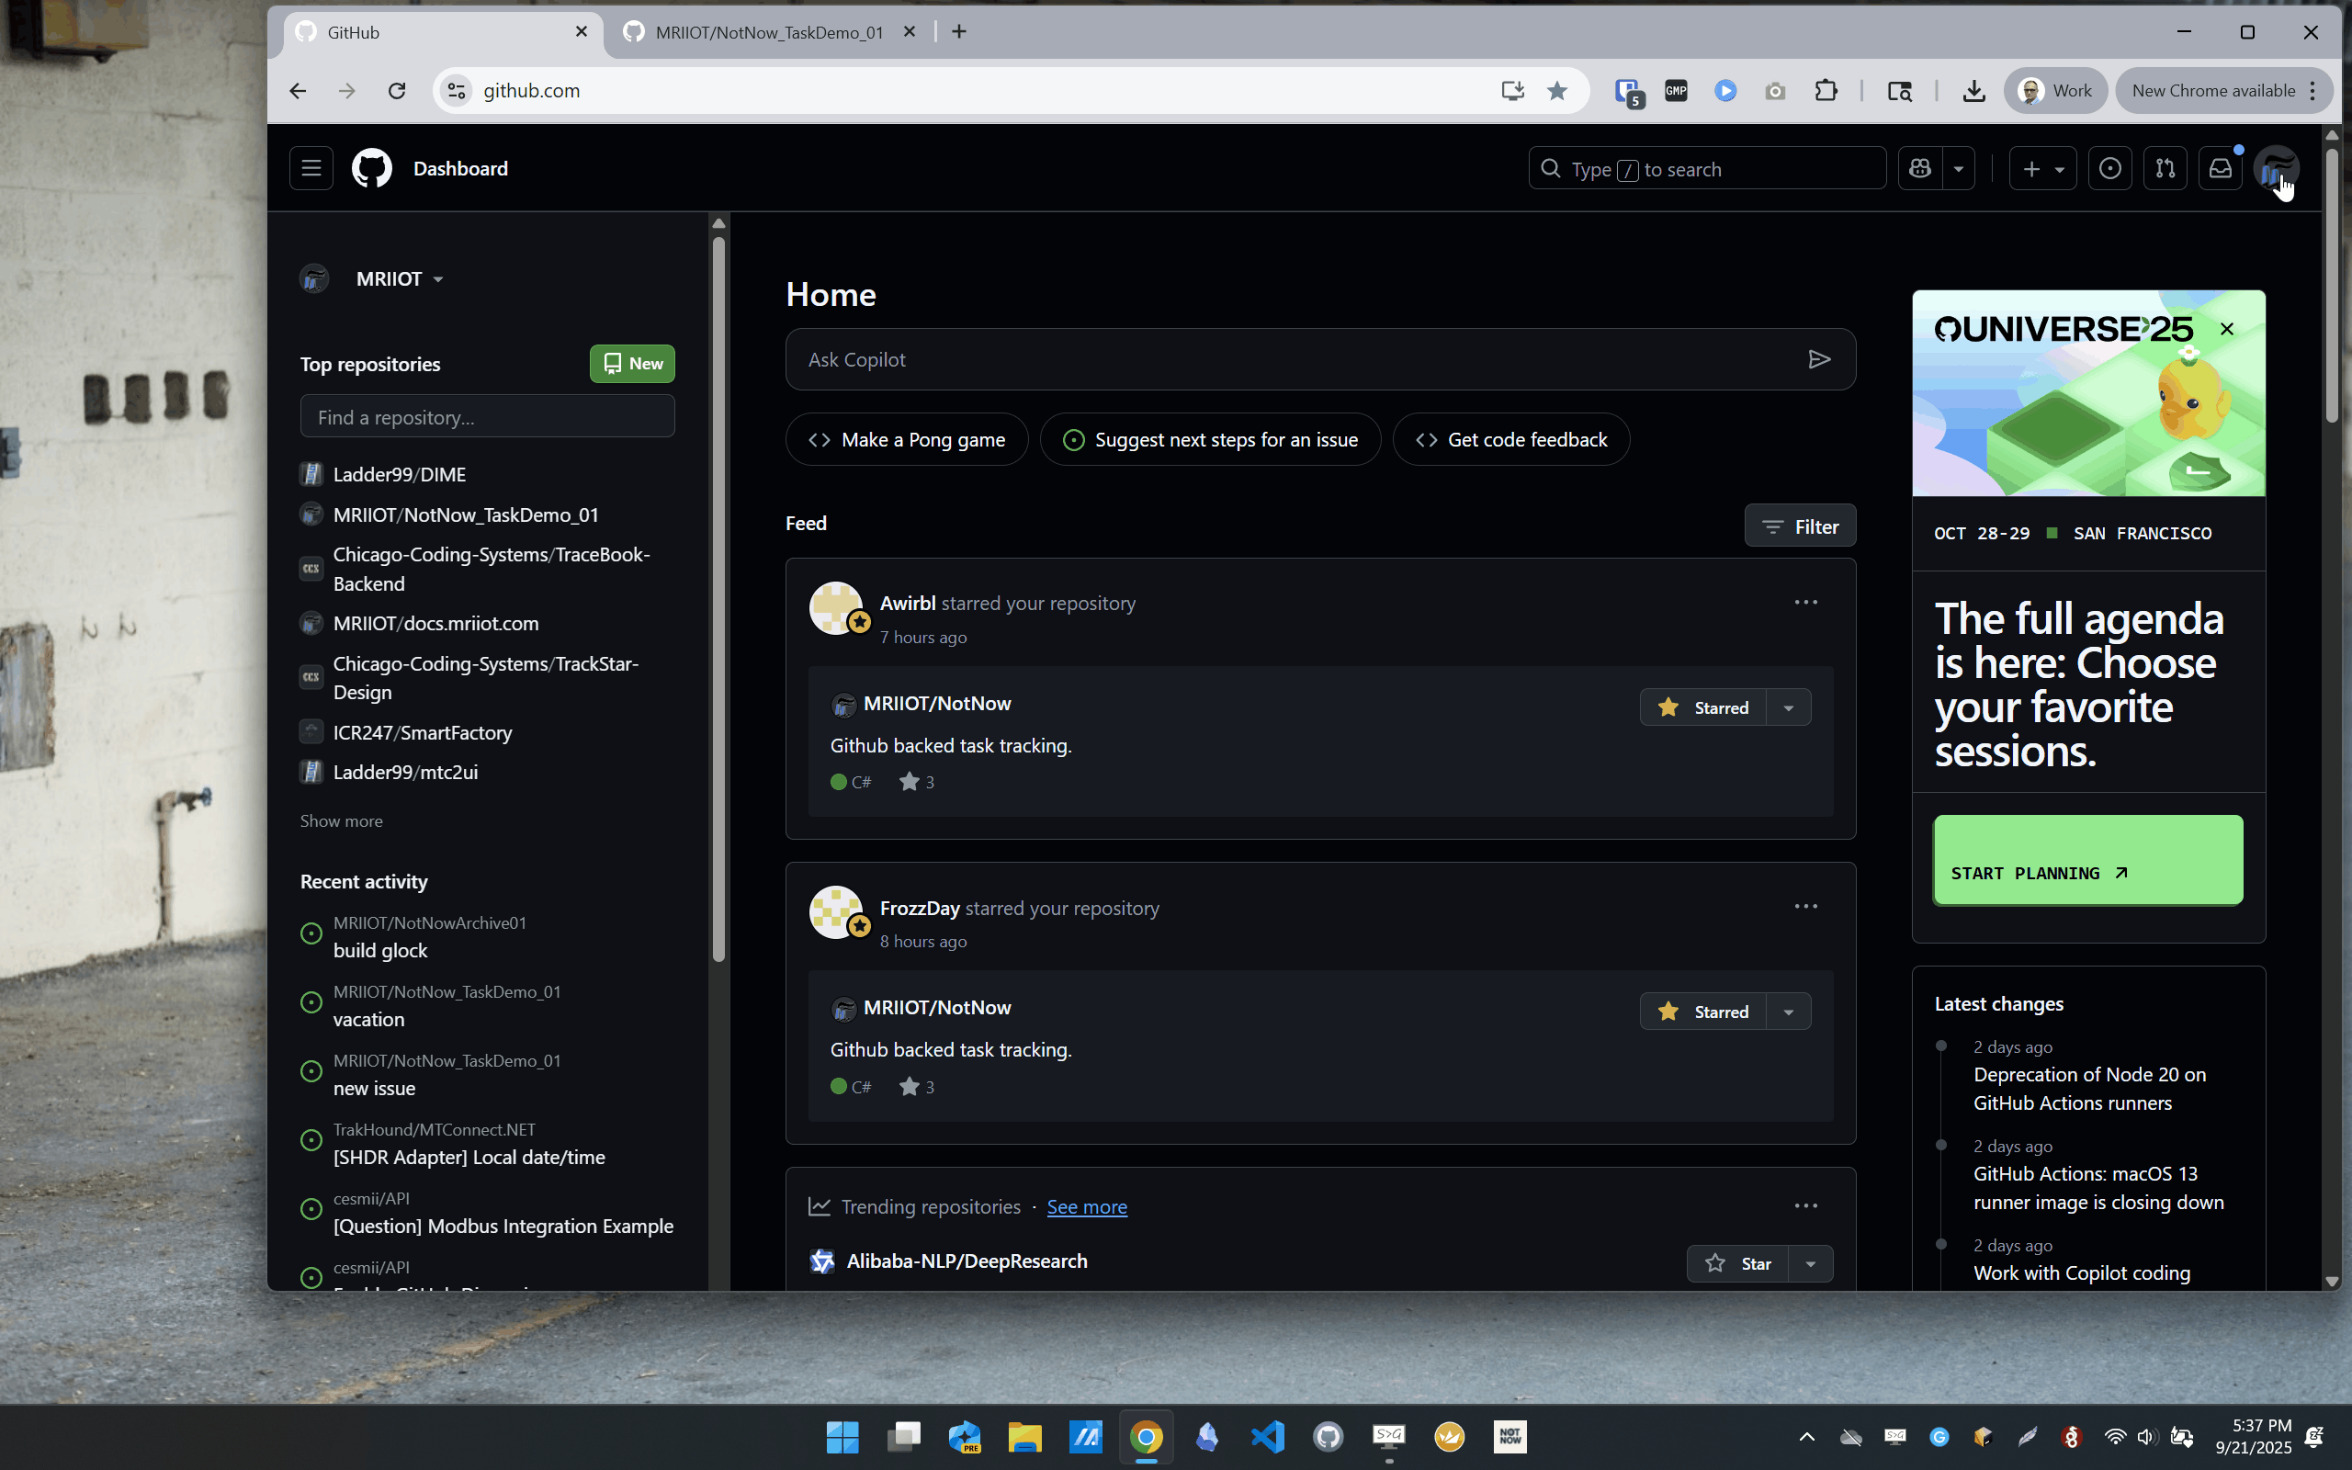Go back with the browser back arrow
The width and height of the screenshot is (2352, 1470).
tap(298, 90)
